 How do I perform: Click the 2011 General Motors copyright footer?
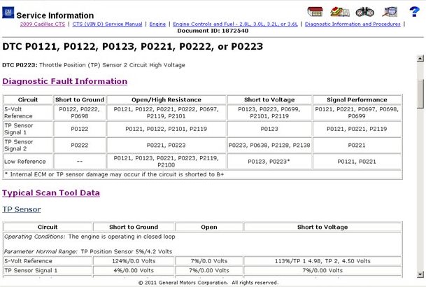click(x=208, y=283)
